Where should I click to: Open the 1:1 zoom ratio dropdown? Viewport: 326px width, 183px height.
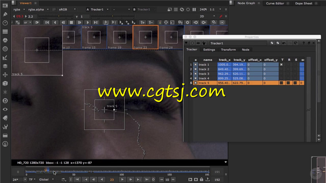pyautogui.click(x=216, y=9)
